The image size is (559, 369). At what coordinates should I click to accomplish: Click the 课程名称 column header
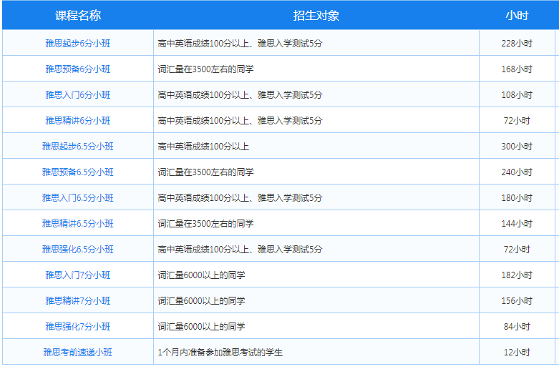(77, 16)
